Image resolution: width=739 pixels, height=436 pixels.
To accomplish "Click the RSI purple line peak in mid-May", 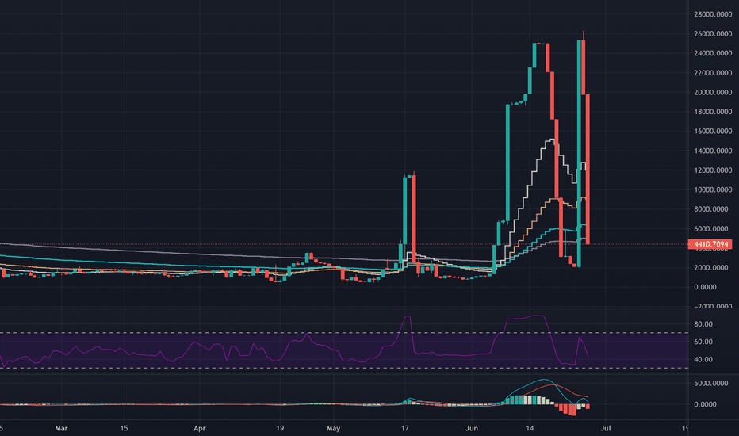I will [x=408, y=316].
